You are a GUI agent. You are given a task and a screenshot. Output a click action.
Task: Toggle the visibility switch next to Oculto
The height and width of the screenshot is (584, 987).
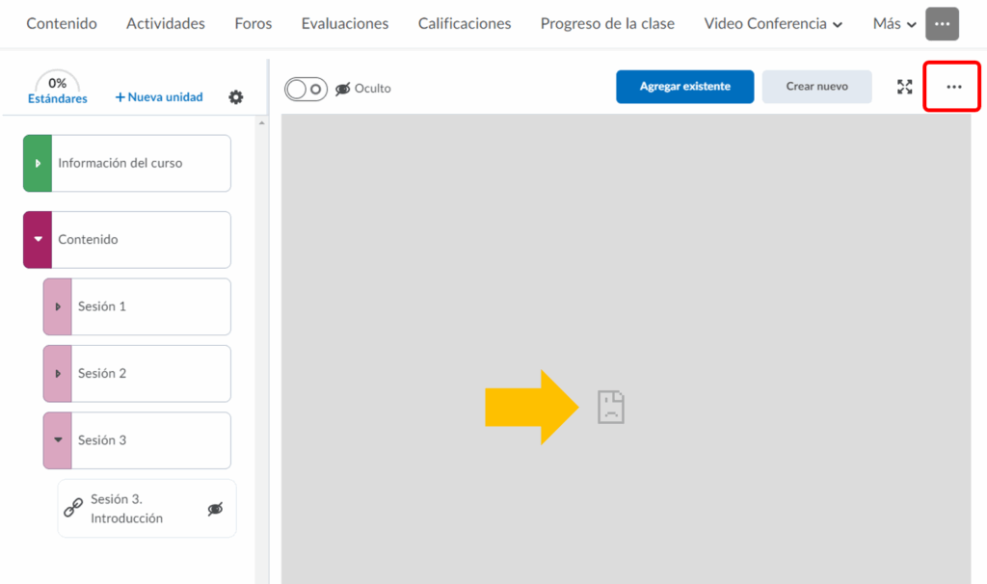(x=307, y=89)
